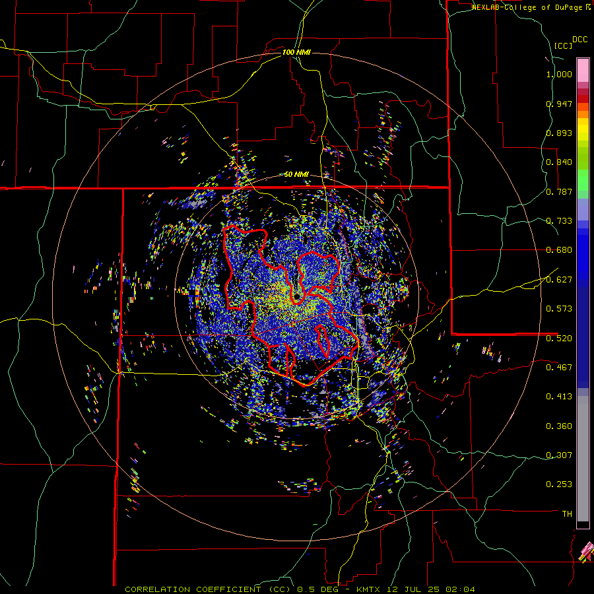Select the 0.307 legend value
Screen dimensions: 594x594
pyautogui.click(x=559, y=455)
